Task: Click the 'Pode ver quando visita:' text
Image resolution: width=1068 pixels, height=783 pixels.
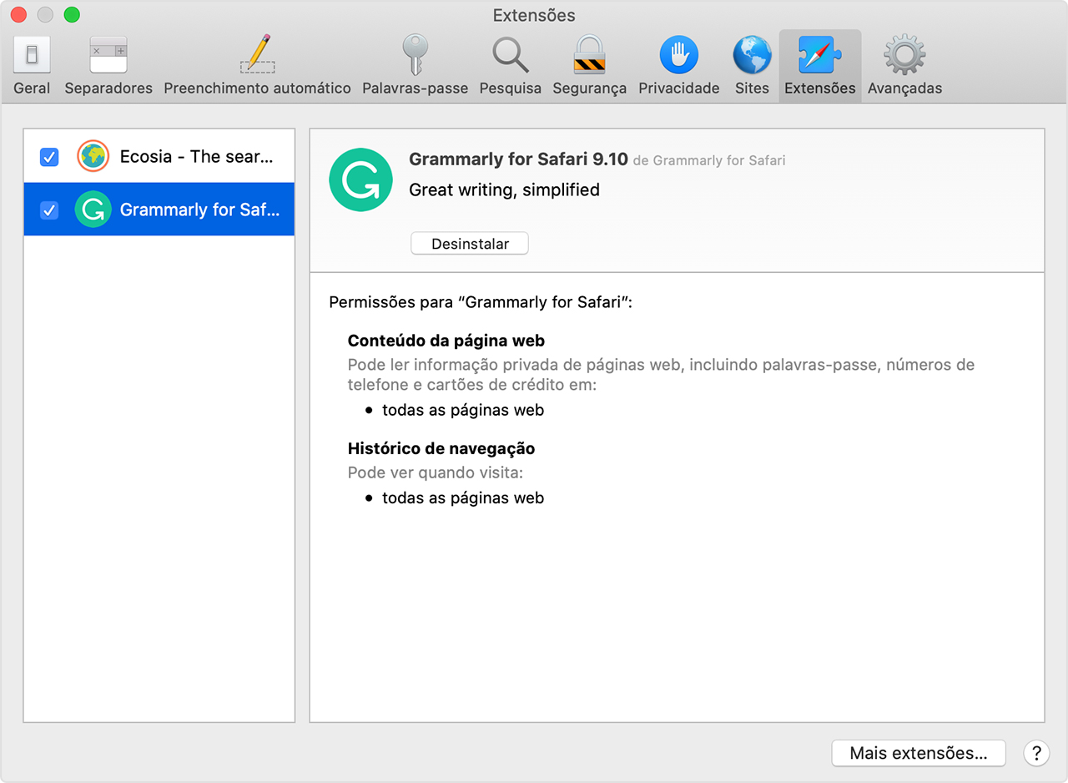Action: coord(436,472)
